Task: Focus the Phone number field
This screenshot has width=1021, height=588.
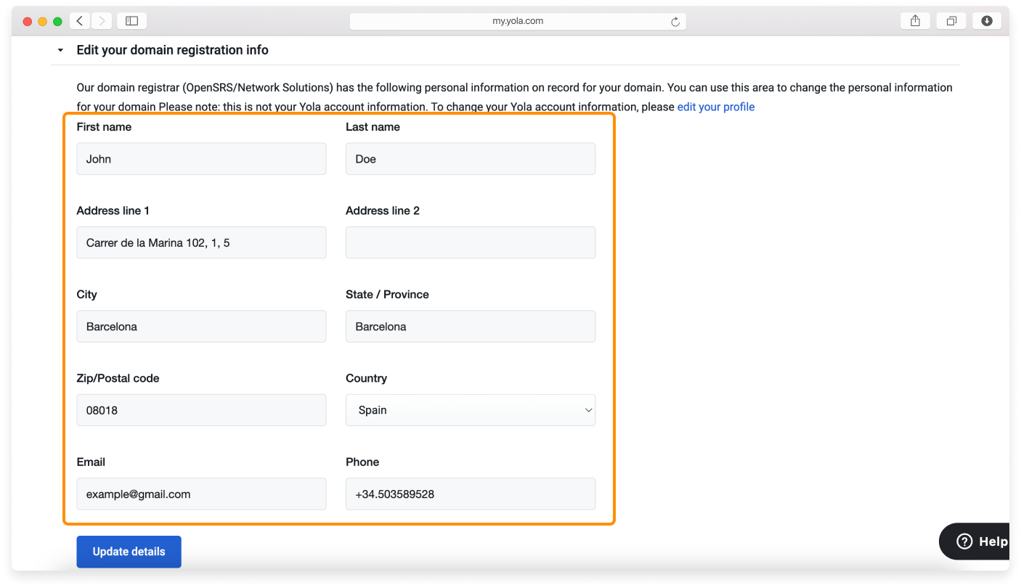Action: tap(471, 494)
